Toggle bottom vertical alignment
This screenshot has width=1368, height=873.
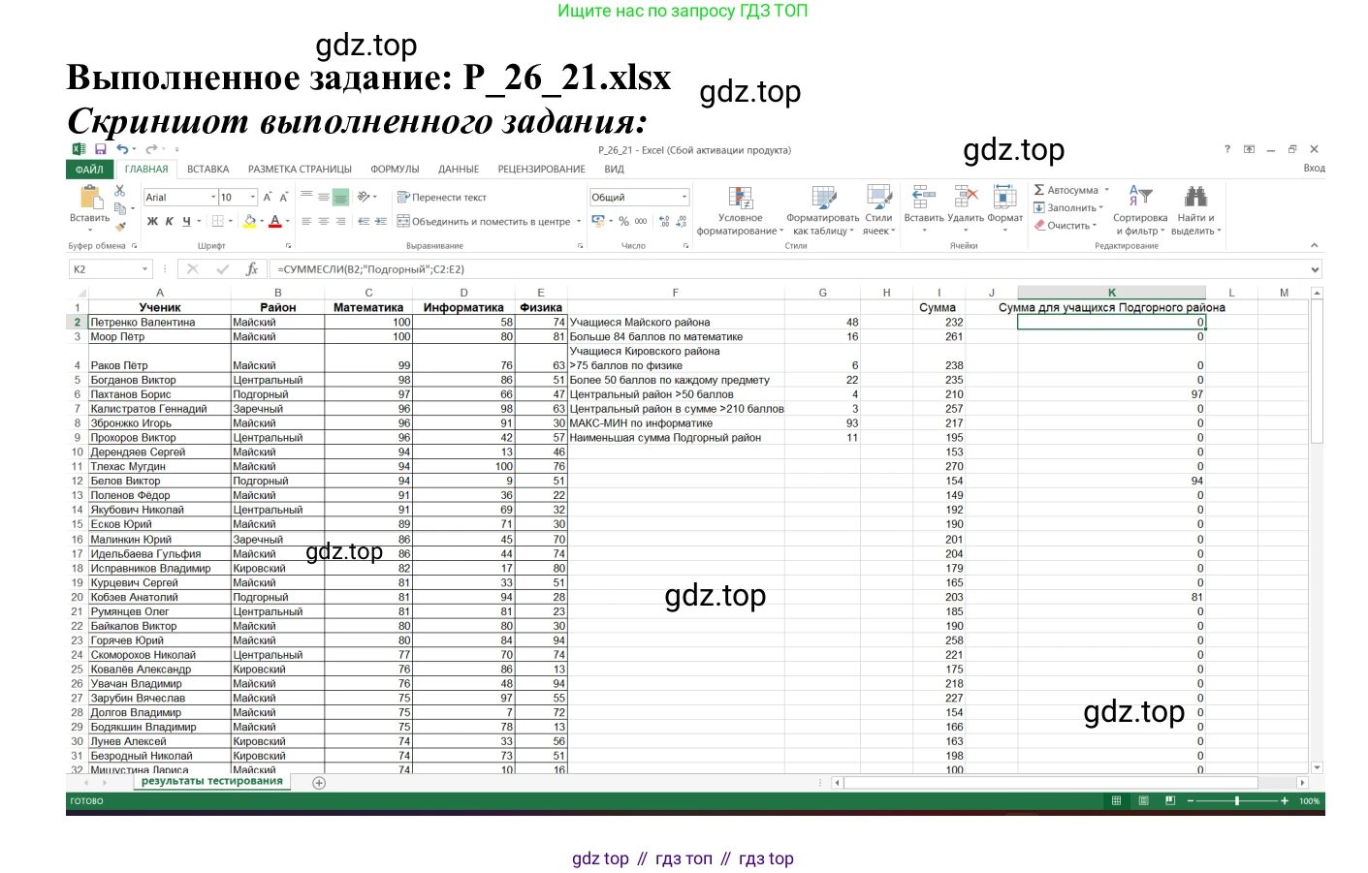(340, 197)
